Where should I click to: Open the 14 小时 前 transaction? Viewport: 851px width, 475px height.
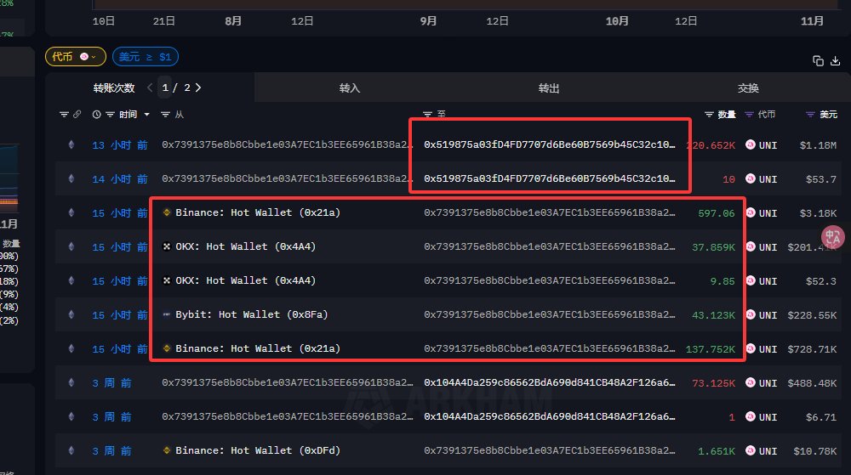click(x=120, y=179)
